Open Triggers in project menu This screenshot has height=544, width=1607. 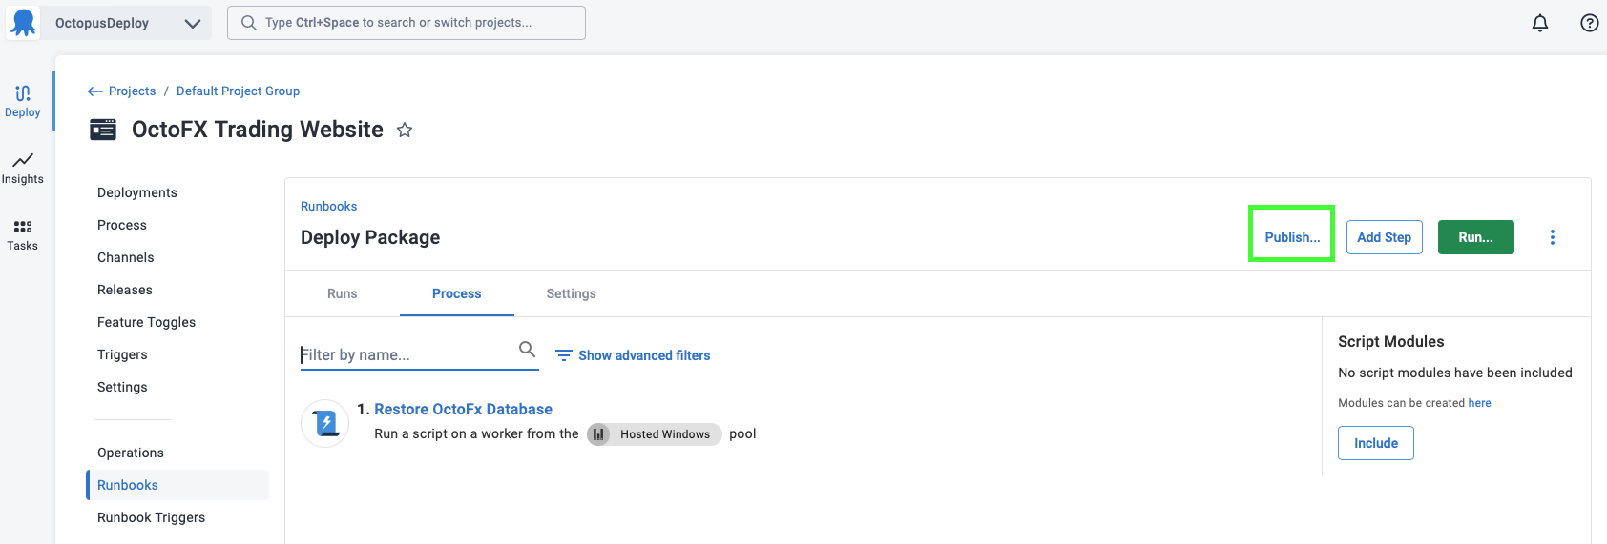tap(122, 354)
